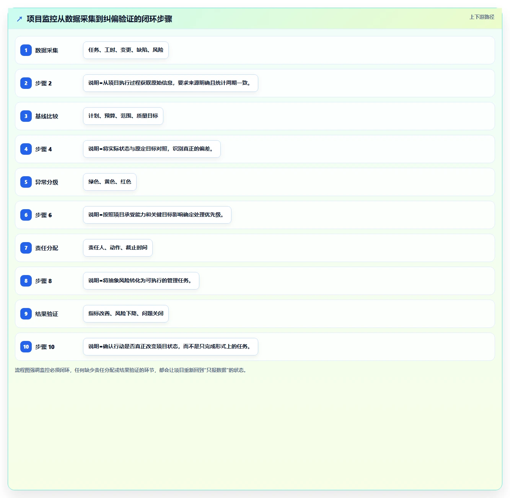Click step number badge 9

pyautogui.click(x=26, y=314)
